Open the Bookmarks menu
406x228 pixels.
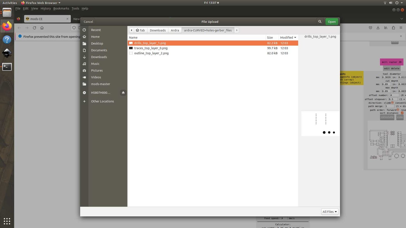pos(61,8)
